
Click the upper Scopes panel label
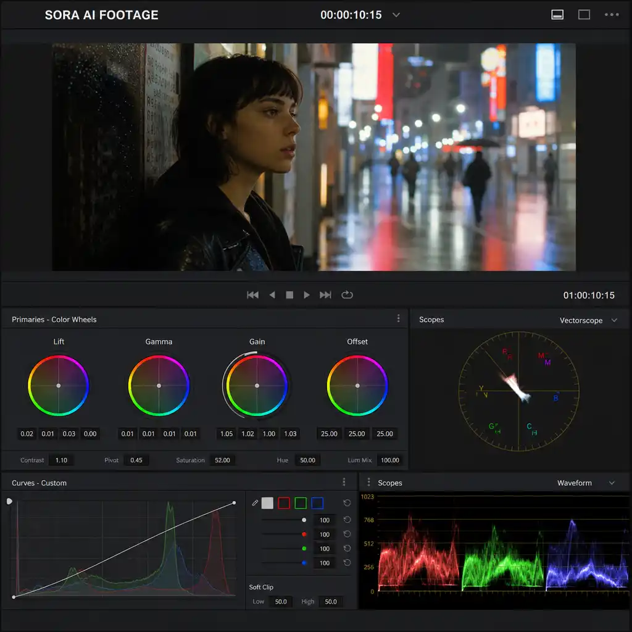tap(431, 319)
